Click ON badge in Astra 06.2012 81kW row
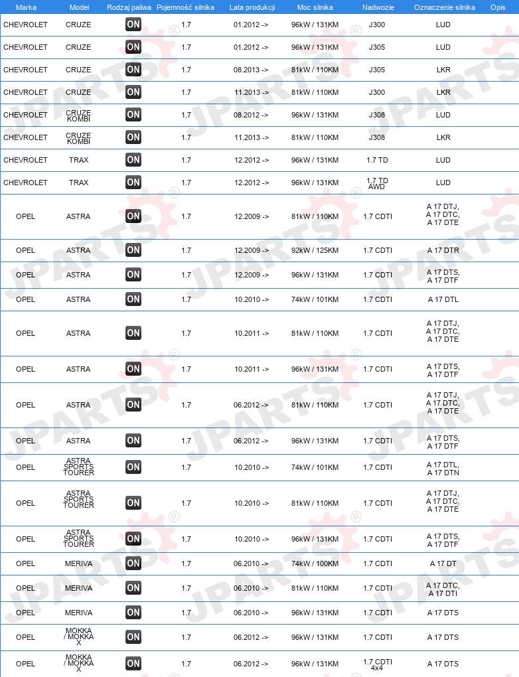This screenshot has height=677, width=519. pyautogui.click(x=133, y=405)
